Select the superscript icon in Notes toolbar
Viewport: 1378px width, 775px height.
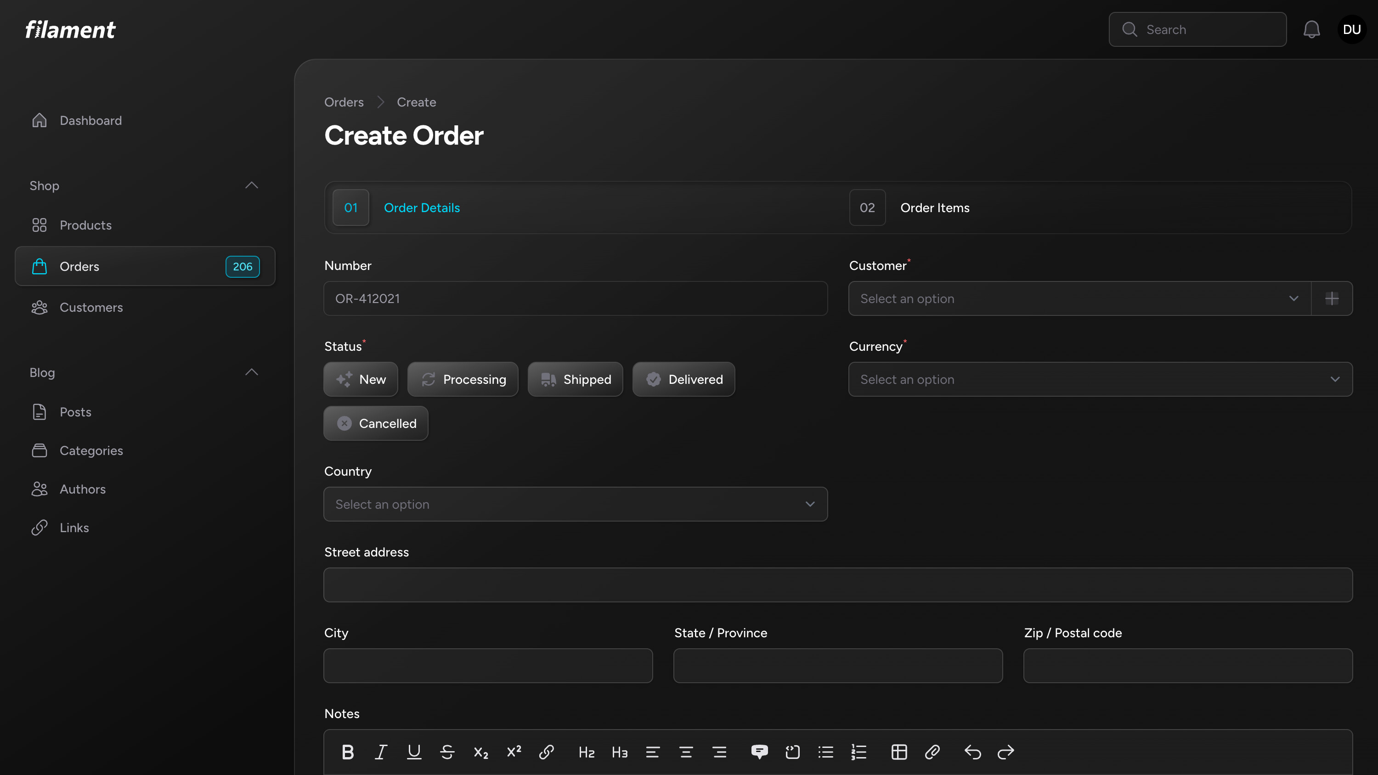coord(514,752)
